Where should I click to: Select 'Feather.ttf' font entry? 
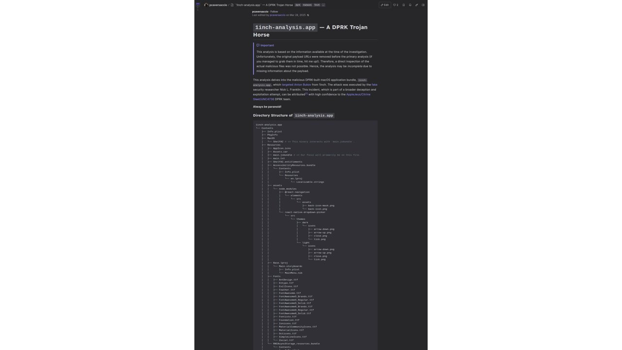287,290
